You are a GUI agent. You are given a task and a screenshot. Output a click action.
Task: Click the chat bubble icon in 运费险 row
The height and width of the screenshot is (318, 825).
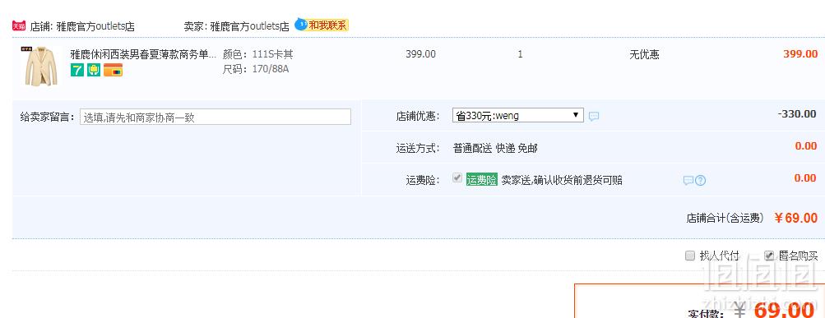tap(688, 181)
